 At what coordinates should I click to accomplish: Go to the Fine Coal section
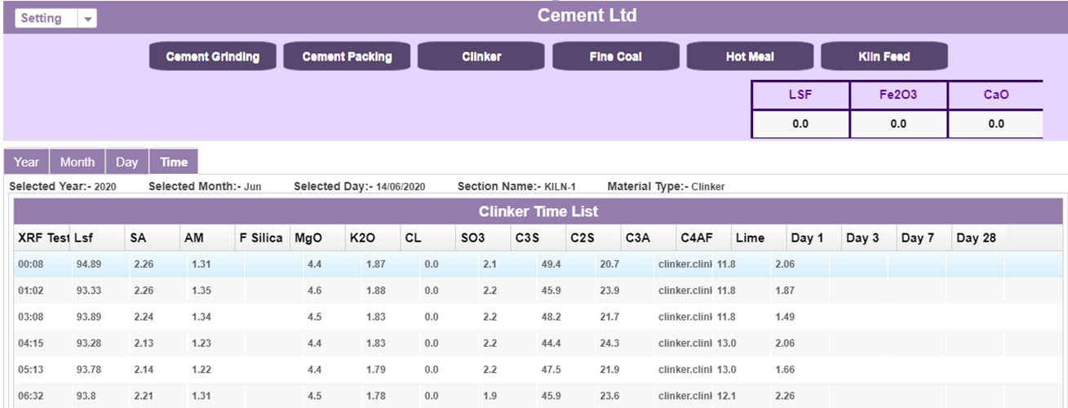(615, 57)
